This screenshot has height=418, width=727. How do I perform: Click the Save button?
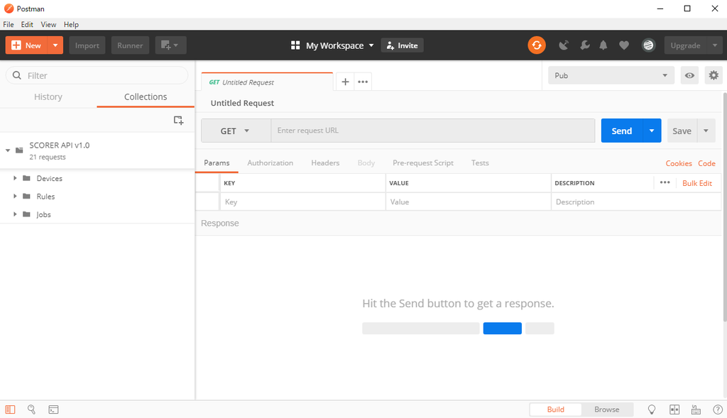click(x=682, y=131)
